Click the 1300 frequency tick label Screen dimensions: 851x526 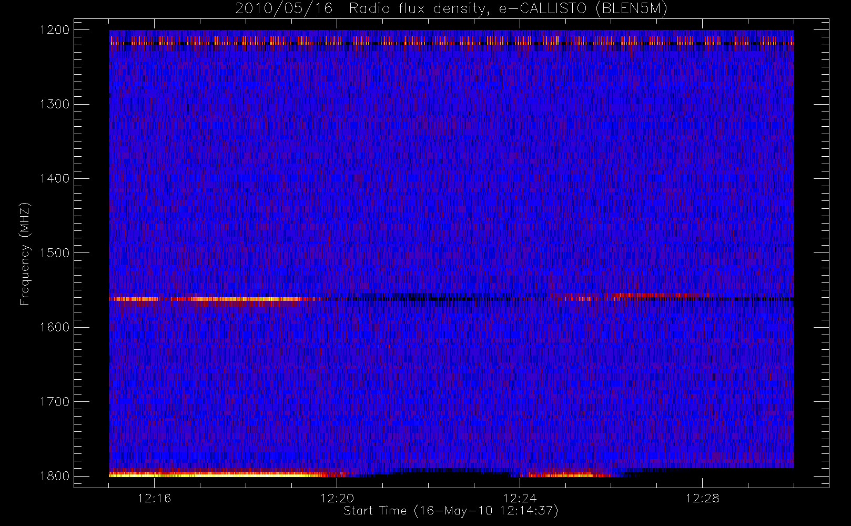point(55,104)
